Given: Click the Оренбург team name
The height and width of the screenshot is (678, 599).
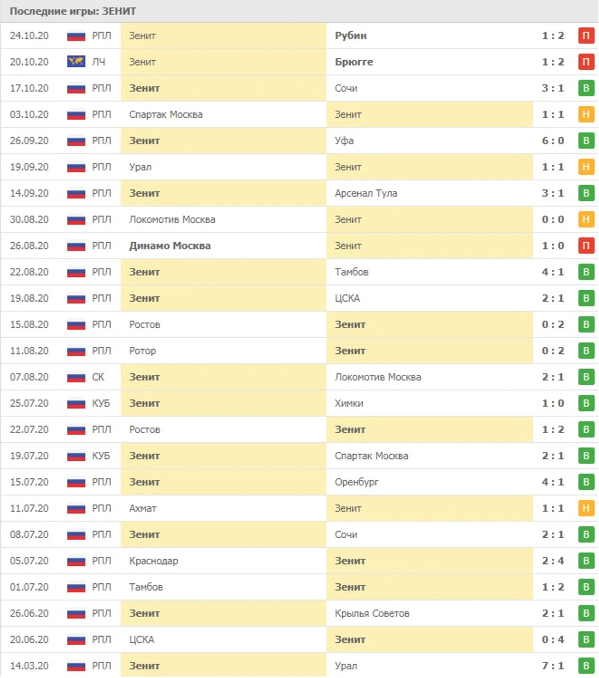Looking at the screenshot, I should [x=356, y=482].
